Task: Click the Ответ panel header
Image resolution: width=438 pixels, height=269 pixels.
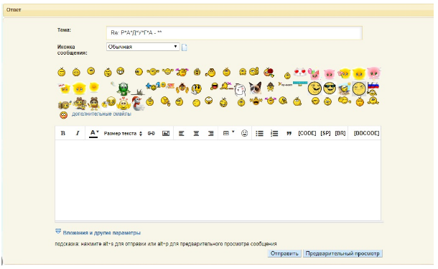Action: pos(218,10)
